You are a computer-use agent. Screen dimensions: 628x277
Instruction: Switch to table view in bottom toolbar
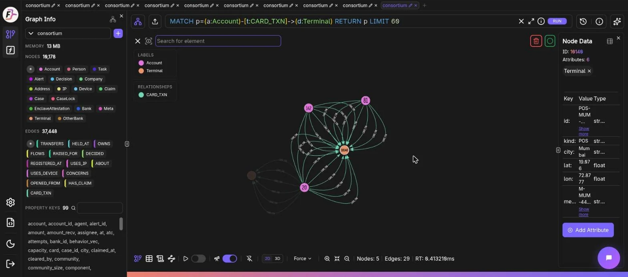(149, 259)
